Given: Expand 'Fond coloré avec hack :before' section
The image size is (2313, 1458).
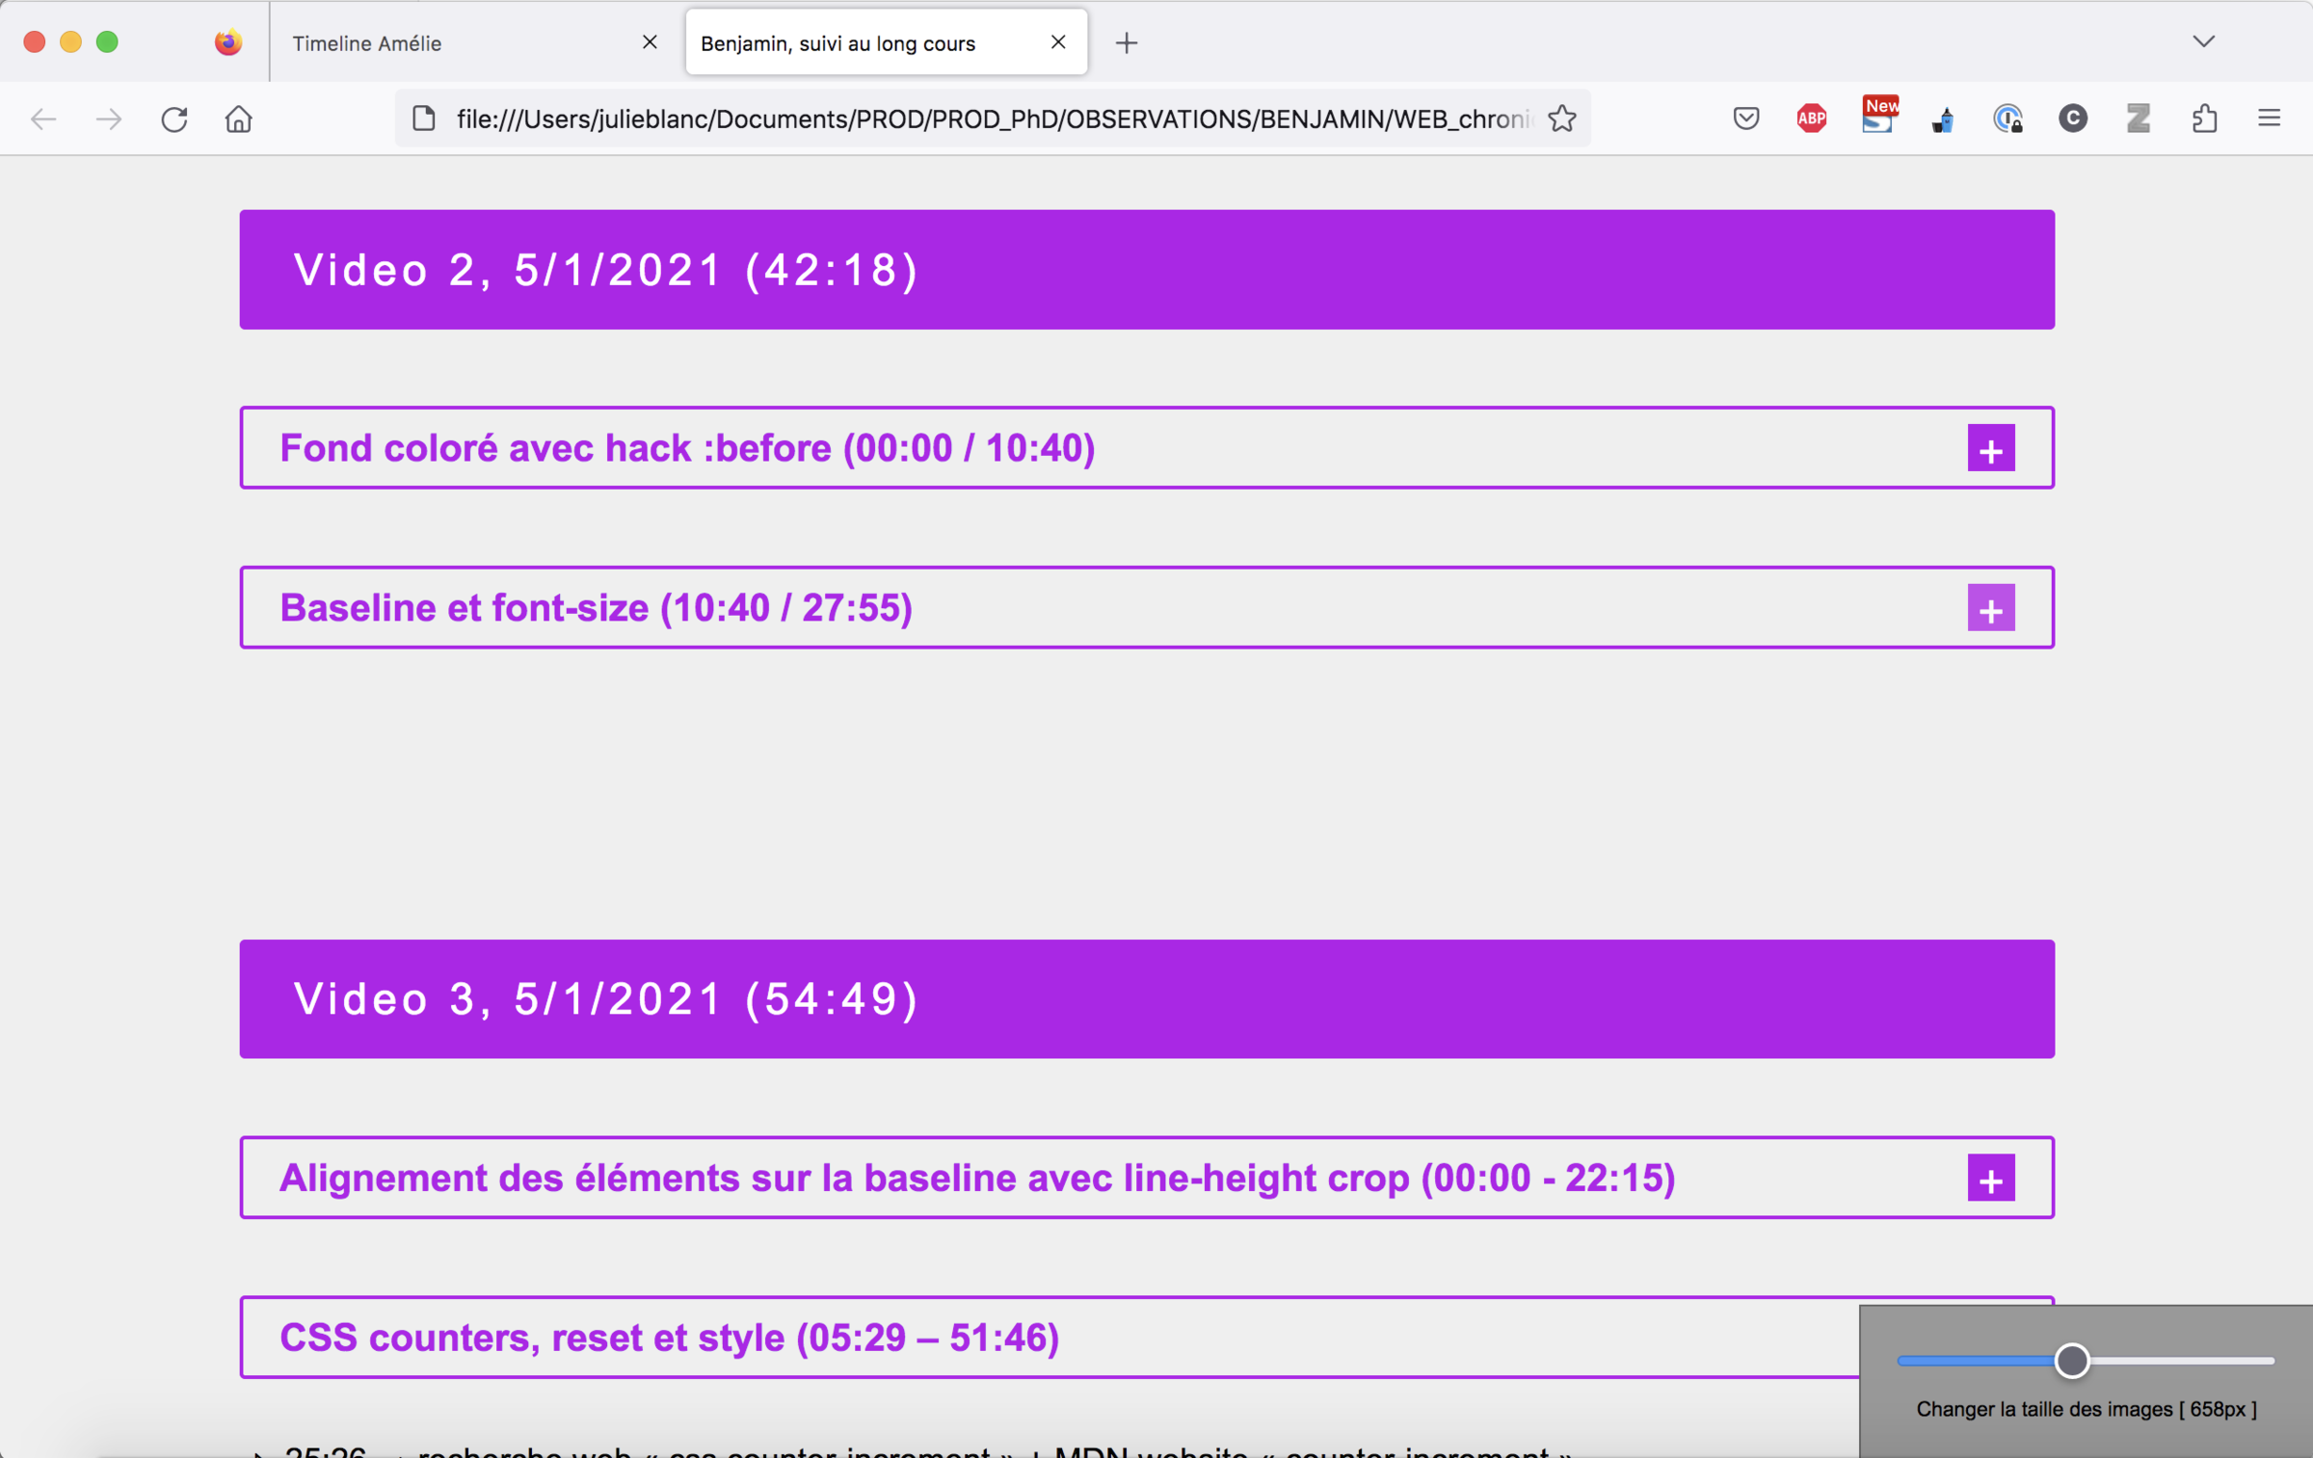Looking at the screenshot, I should coord(1990,449).
